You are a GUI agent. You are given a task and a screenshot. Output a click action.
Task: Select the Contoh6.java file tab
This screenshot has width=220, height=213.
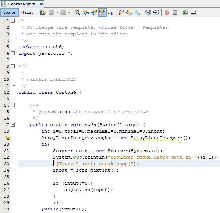pos(22,4)
